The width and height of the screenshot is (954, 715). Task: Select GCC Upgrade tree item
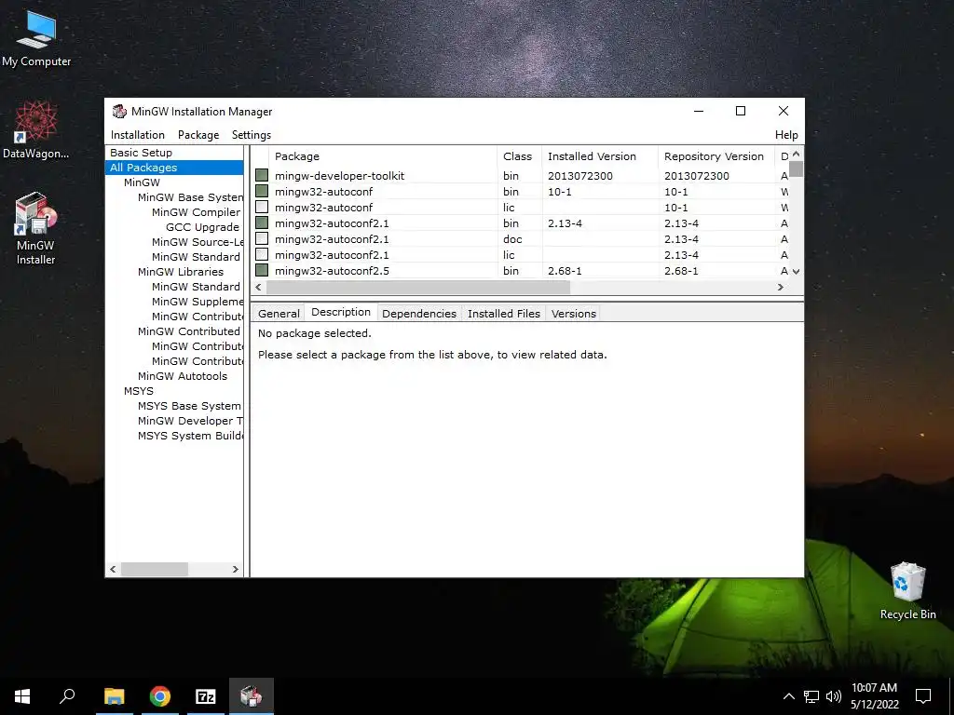pos(202,227)
